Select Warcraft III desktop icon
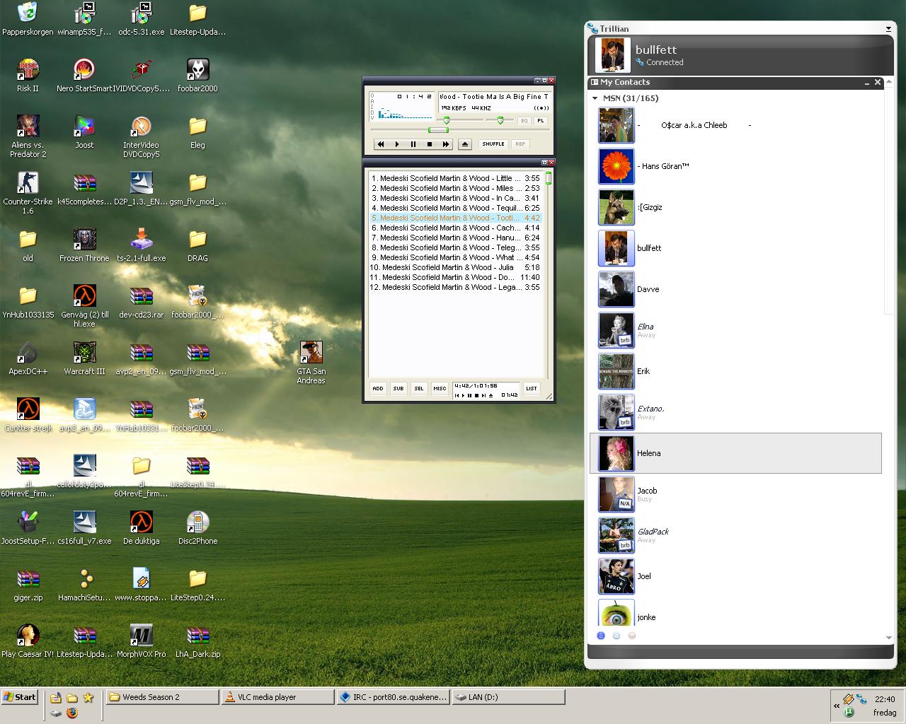 coord(84,358)
